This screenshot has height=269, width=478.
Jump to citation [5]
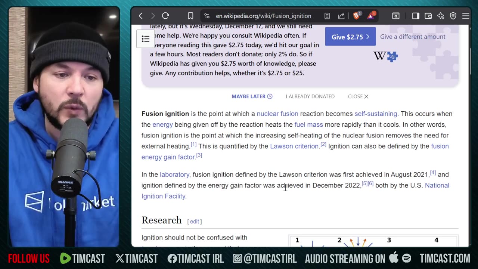click(x=364, y=183)
